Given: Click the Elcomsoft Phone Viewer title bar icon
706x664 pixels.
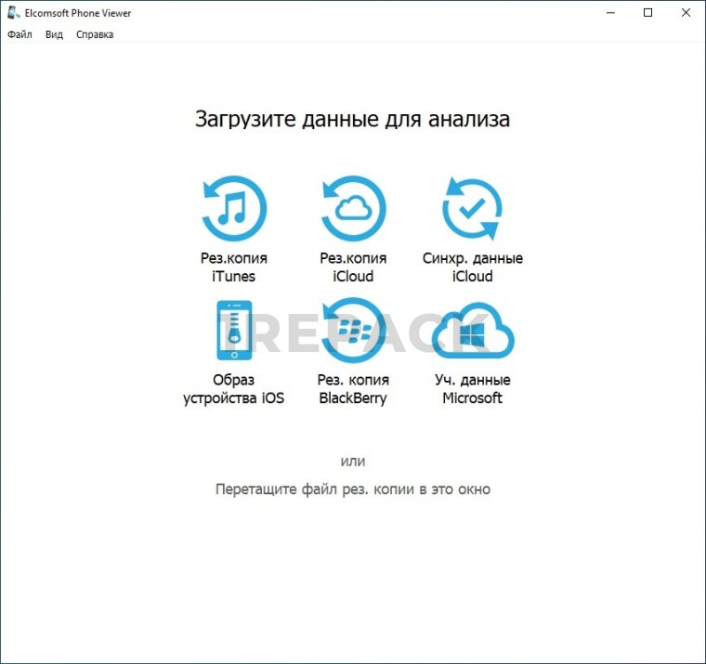Looking at the screenshot, I should 13,13.
